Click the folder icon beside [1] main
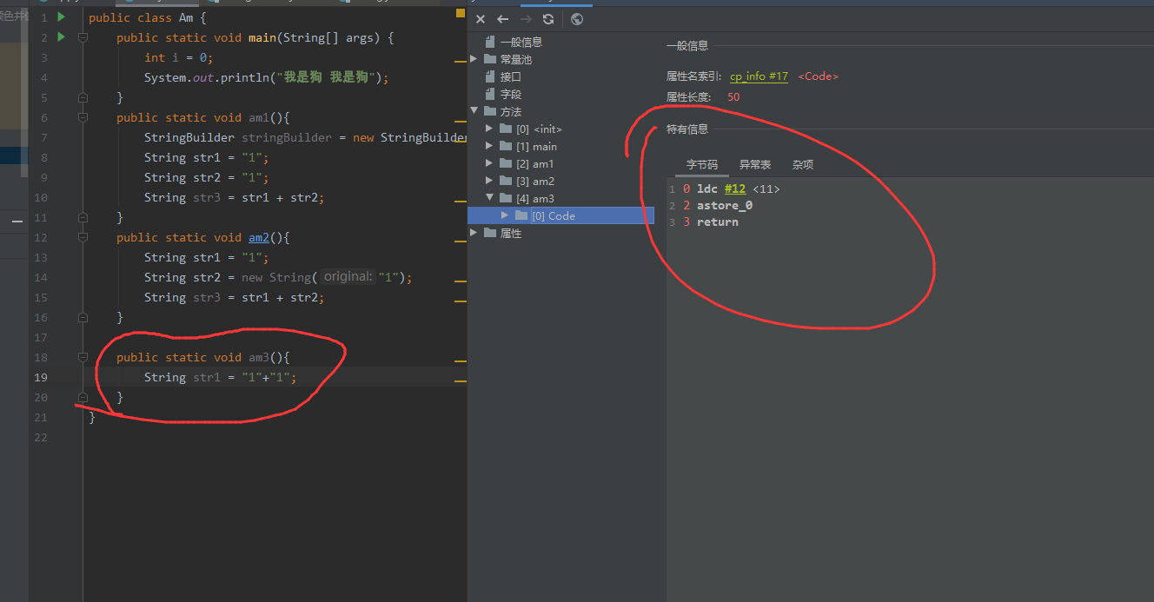Screen dimensions: 1154x602 (507, 146)
